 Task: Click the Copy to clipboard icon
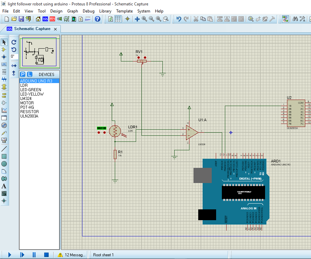click(203, 19)
